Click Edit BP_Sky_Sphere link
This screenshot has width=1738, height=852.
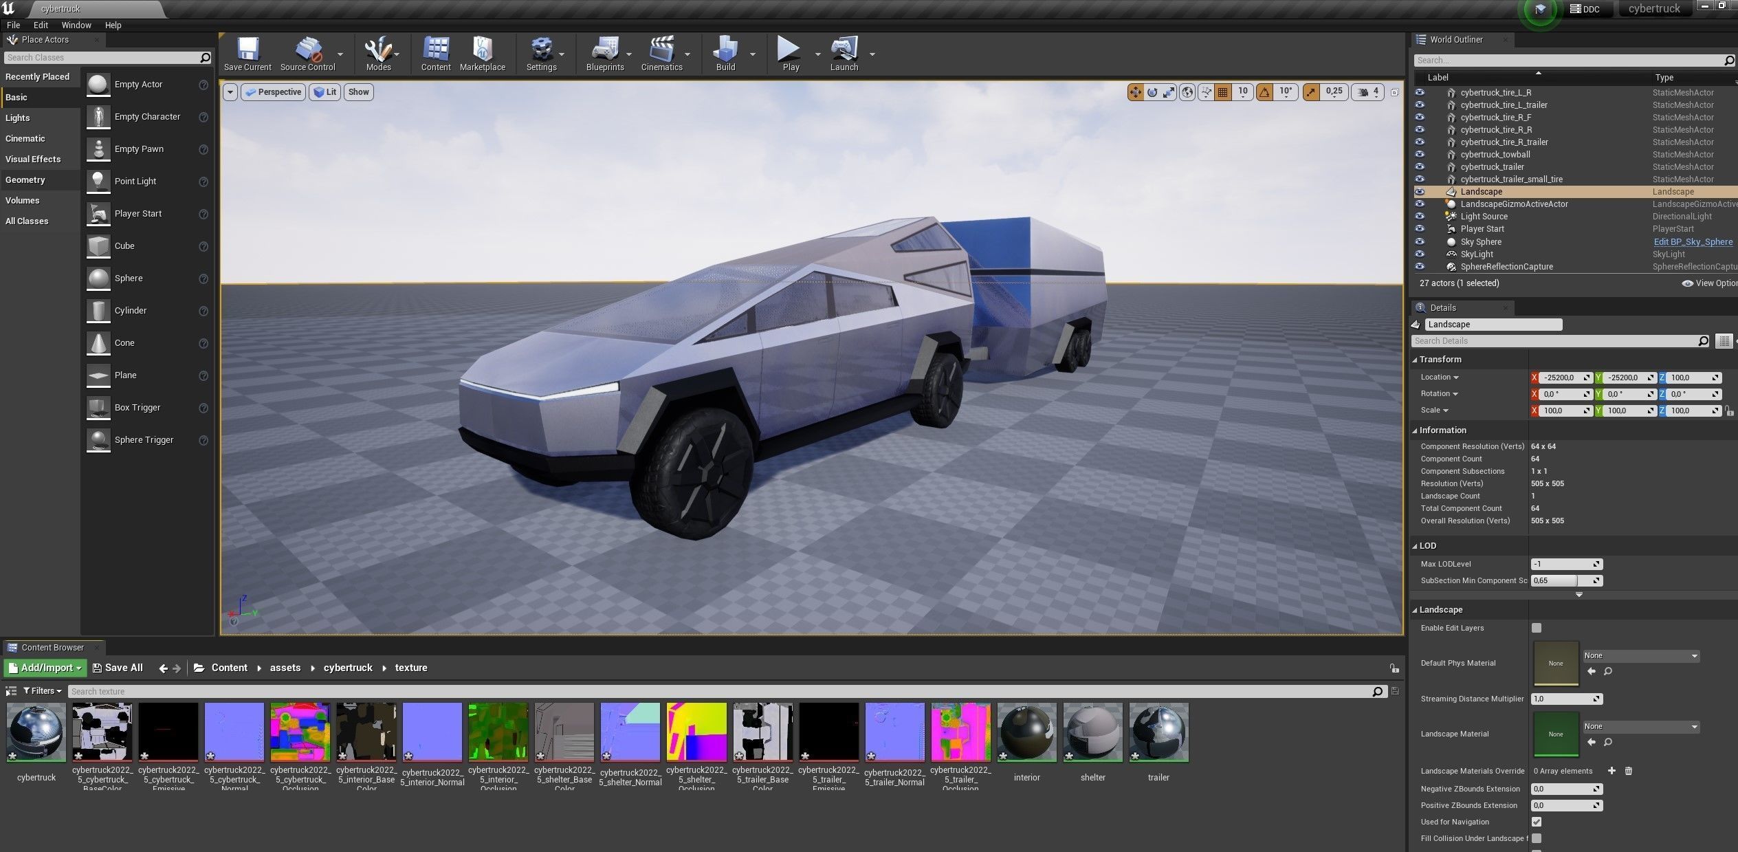pos(1693,242)
